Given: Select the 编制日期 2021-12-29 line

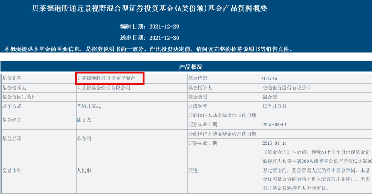Looking at the screenshot, I should (150, 27).
